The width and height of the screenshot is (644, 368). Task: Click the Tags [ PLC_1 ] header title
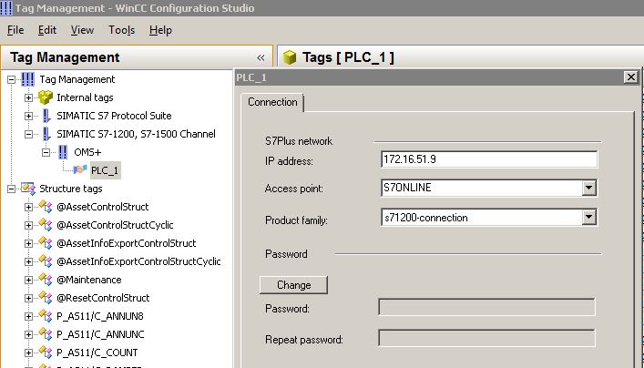pos(348,57)
